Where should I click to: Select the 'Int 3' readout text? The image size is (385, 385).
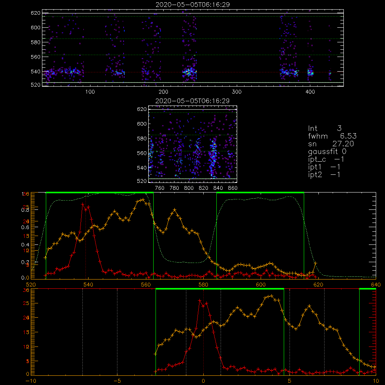(325, 129)
